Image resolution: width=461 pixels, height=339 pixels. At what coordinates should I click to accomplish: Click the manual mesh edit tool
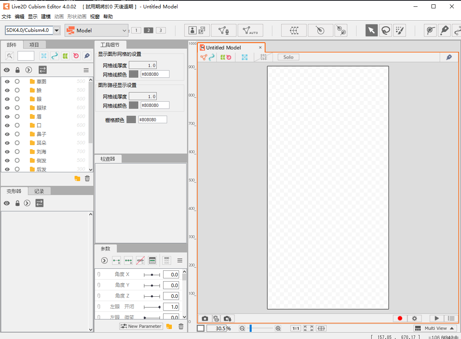224,30
